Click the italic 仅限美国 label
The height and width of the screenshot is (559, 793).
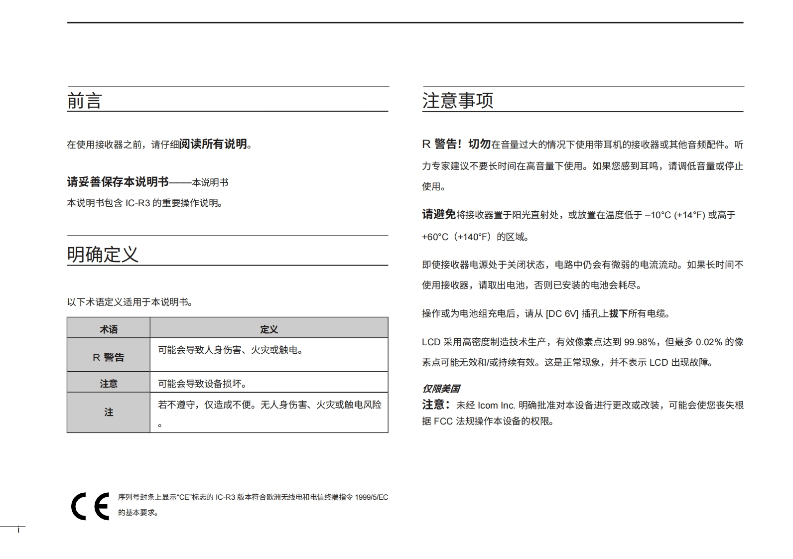coord(441,389)
